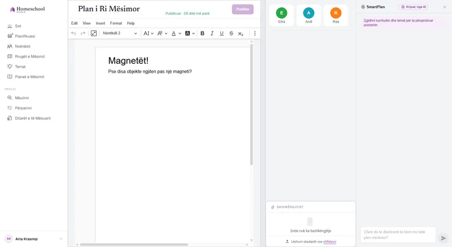Expand the editor to fullscreen

click(x=94, y=33)
